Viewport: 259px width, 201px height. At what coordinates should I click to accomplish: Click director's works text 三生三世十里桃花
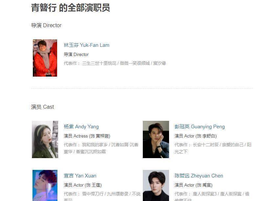99,63
